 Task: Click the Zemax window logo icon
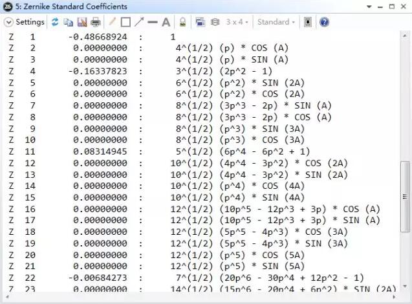(8, 6)
